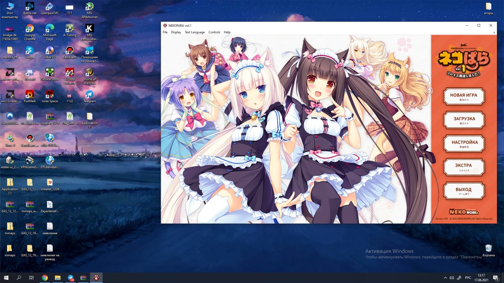Open the Controls menu
Screen dimensions: 504x283
click(x=214, y=32)
